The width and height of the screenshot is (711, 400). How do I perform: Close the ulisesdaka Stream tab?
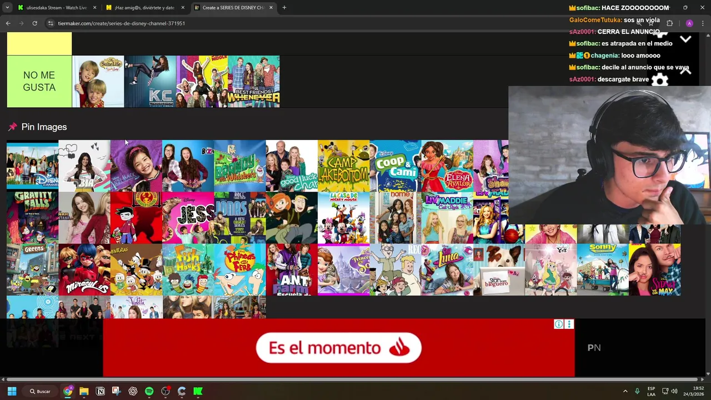pos(94,8)
